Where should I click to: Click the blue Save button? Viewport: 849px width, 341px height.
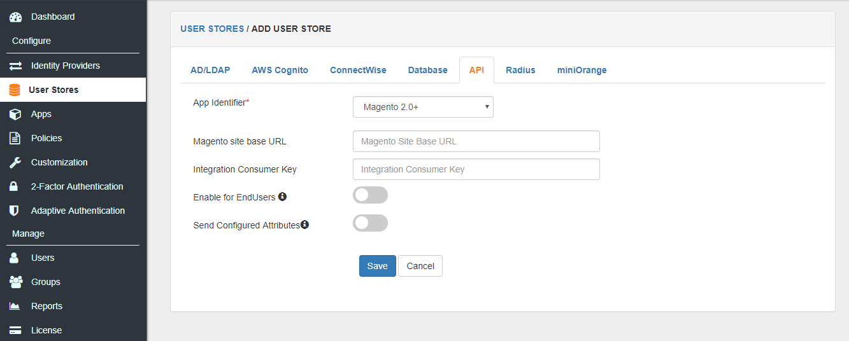377,266
